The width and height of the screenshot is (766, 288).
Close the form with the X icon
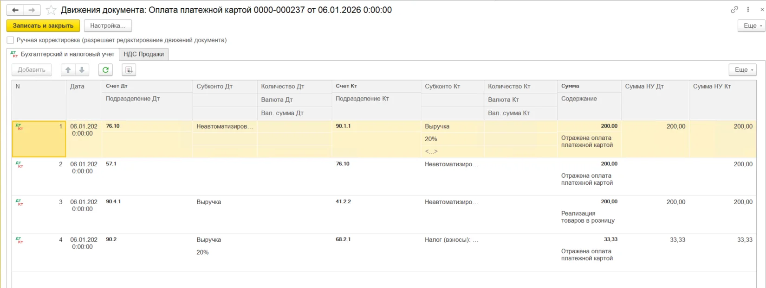[x=762, y=10]
